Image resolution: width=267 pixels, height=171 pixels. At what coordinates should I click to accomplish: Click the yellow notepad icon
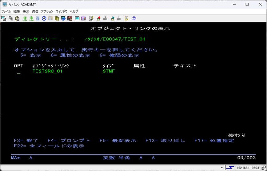pos(126,18)
